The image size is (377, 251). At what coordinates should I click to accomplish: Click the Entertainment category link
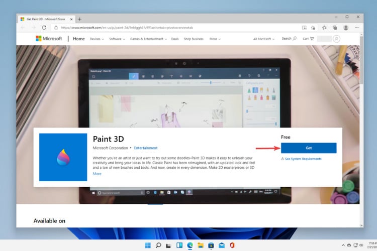point(146,148)
